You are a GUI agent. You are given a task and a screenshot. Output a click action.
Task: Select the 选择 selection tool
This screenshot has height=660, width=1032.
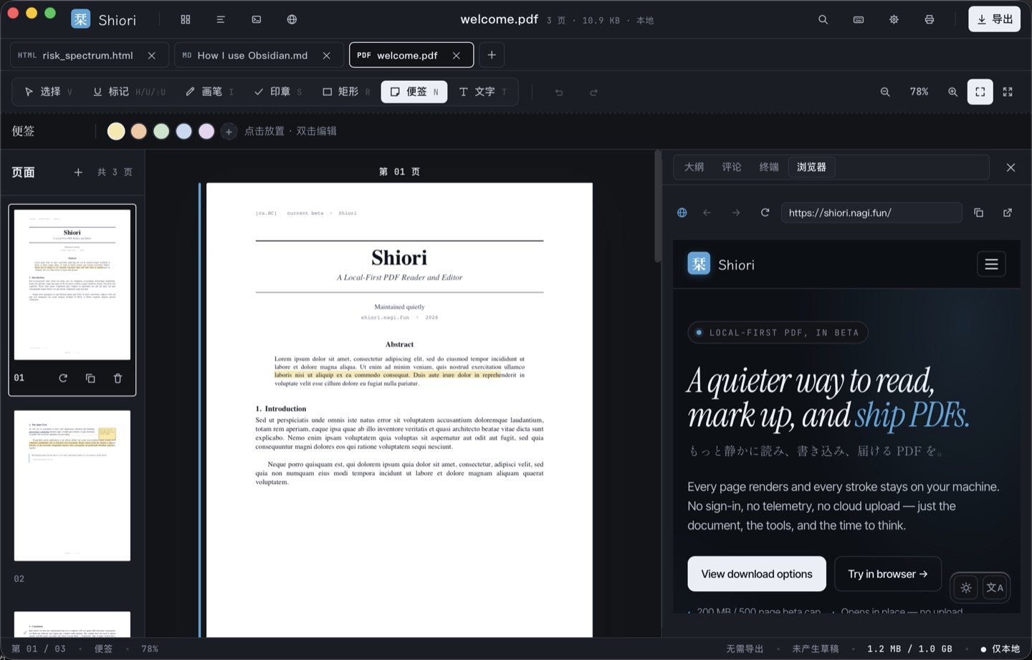pyautogui.click(x=48, y=92)
